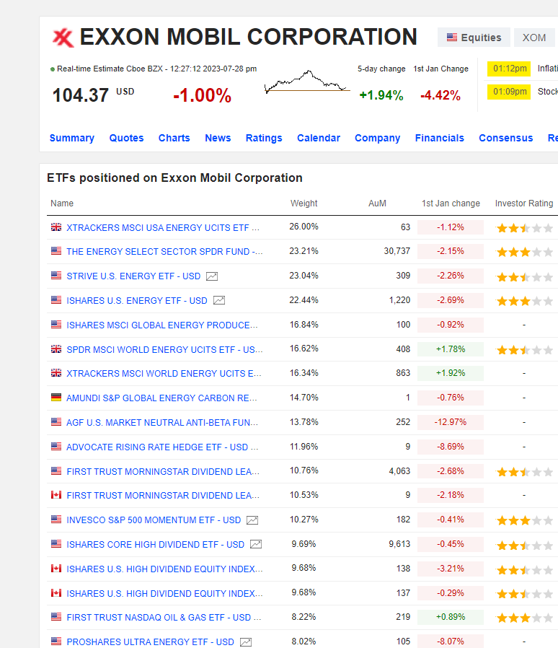Go to the Consensus tab
Viewport: 558px width, 648px height.
tap(505, 138)
